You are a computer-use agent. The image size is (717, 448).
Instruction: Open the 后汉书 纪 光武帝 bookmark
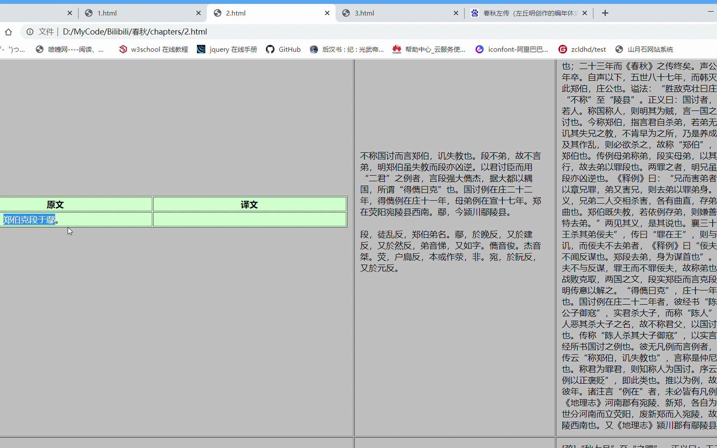pyautogui.click(x=347, y=50)
